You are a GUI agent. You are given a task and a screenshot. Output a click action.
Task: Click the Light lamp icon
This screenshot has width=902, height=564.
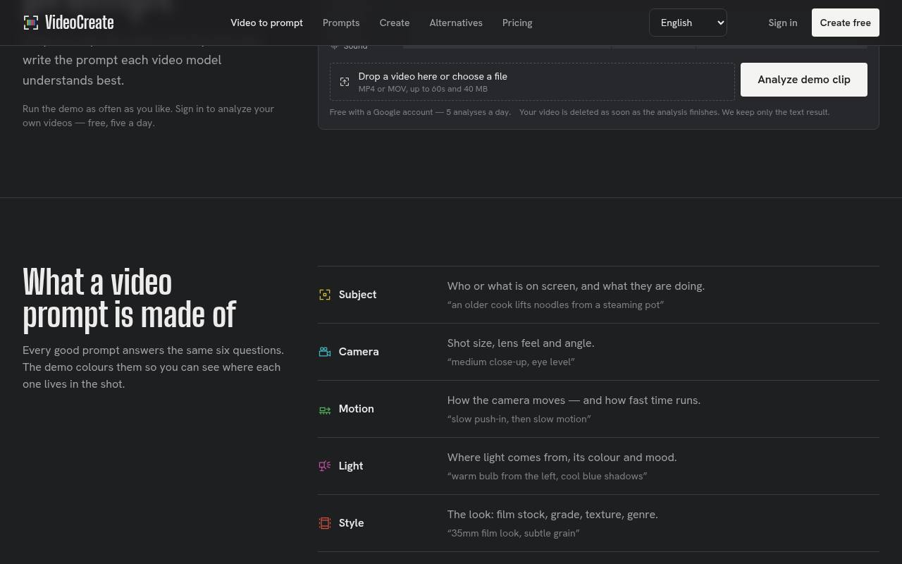(325, 466)
